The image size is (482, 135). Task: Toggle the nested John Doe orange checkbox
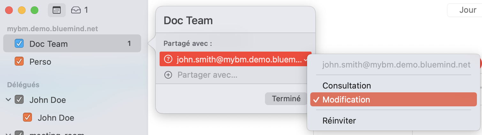(27, 117)
